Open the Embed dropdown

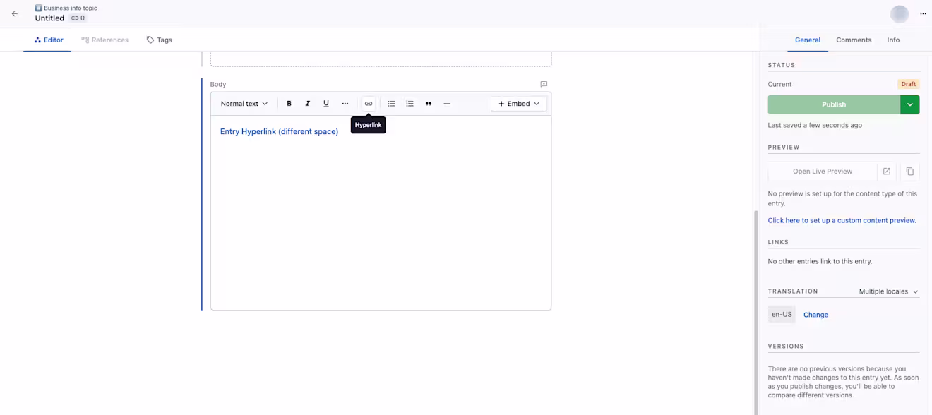pyautogui.click(x=519, y=104)
